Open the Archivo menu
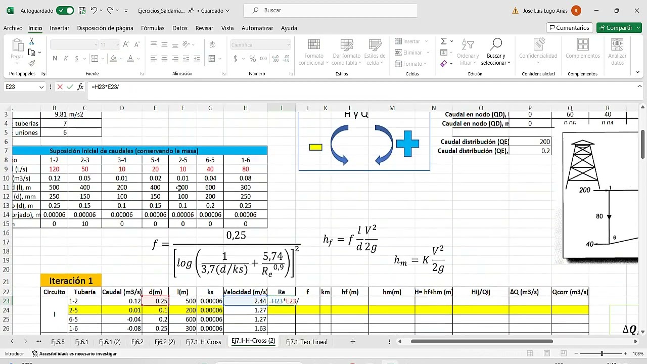The height and width of the screenshot is (364, 647). (x=13, y=28)
